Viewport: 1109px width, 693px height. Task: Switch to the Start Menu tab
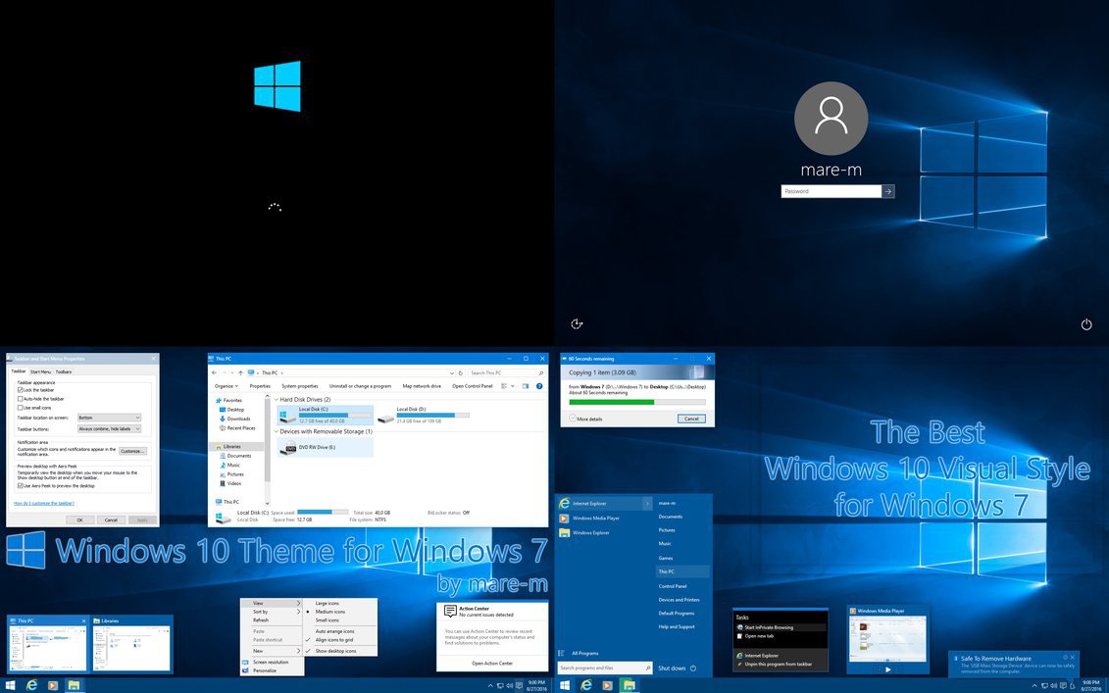click(x=40, y=371)
